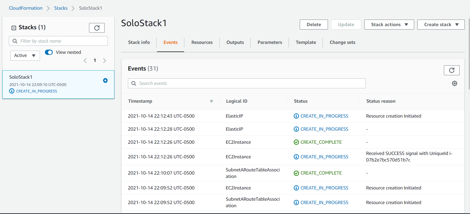This screenshot has width=470, height=214.
Task: Refresh the Events table
Action: (451, 70)
